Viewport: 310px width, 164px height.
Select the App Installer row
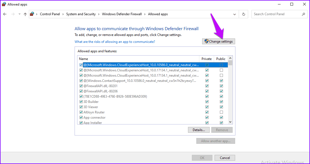pos(153,123)
